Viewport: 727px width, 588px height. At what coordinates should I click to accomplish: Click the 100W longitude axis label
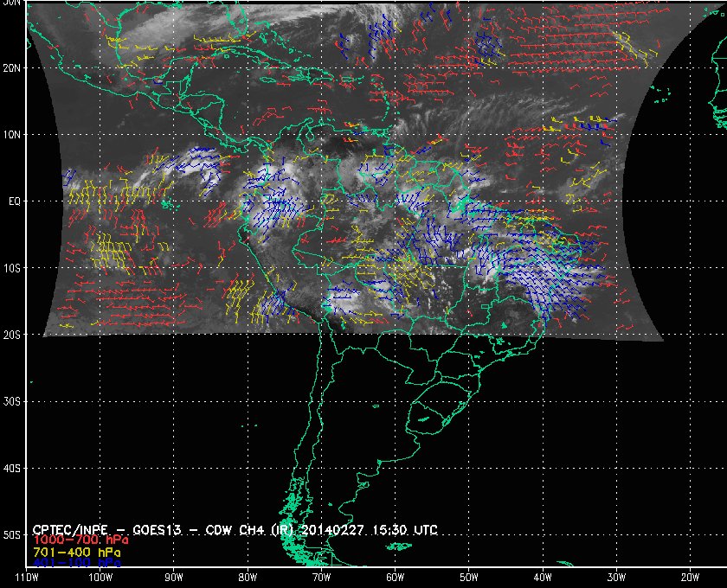coord(100,577)
